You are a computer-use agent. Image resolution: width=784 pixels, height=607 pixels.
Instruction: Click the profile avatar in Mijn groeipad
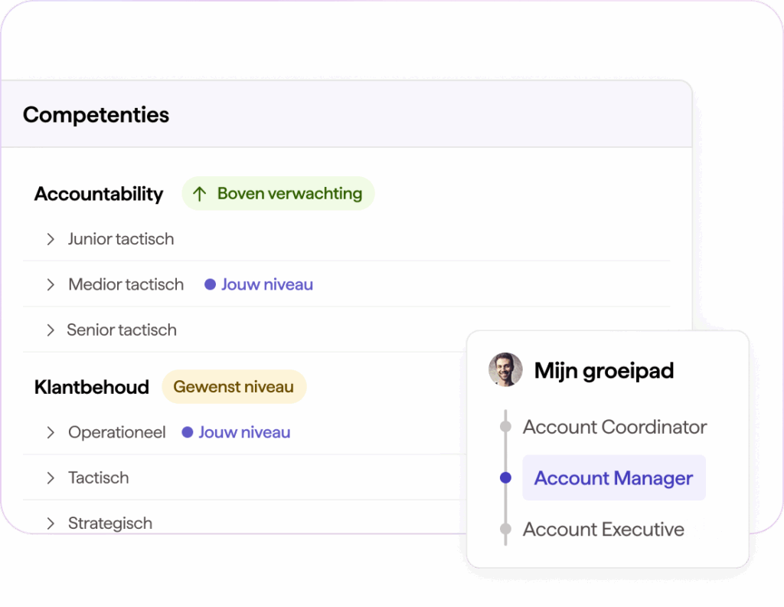[505, 370]
